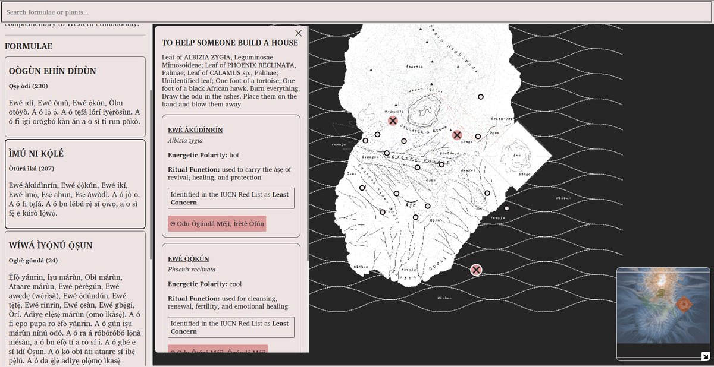
Task: Click the circle marker in the Thorn Highlands
Action: pos(481,96)
